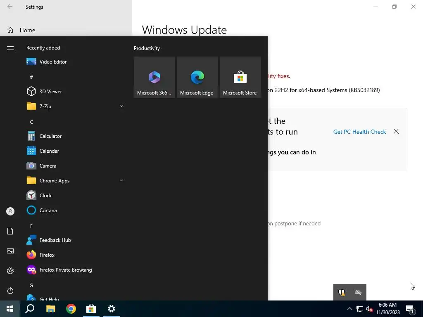The height and width of the screenshot is (317, 423).
Task: Open taskbar Search
Action: point(30,309)
